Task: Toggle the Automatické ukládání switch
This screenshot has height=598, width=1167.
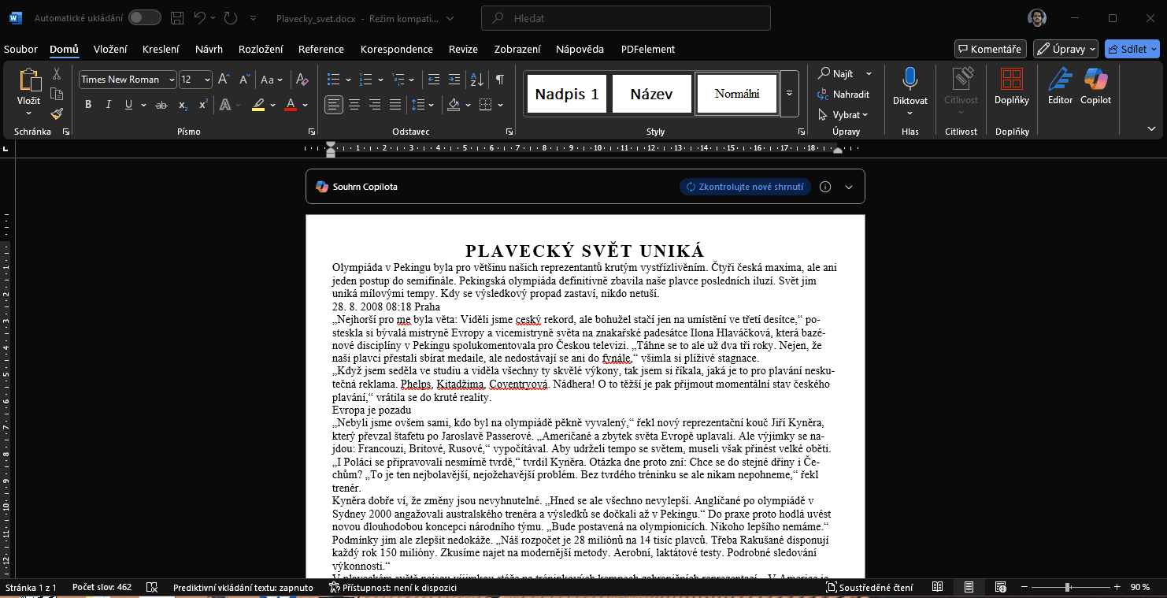Action: [x=144, y=17]
